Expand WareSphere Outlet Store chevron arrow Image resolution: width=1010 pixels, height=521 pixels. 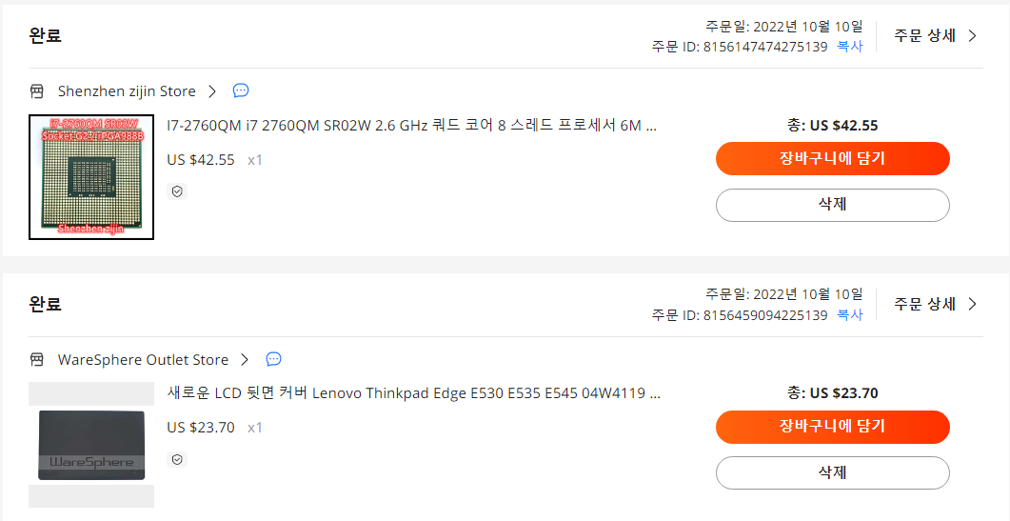coord(245,360)
